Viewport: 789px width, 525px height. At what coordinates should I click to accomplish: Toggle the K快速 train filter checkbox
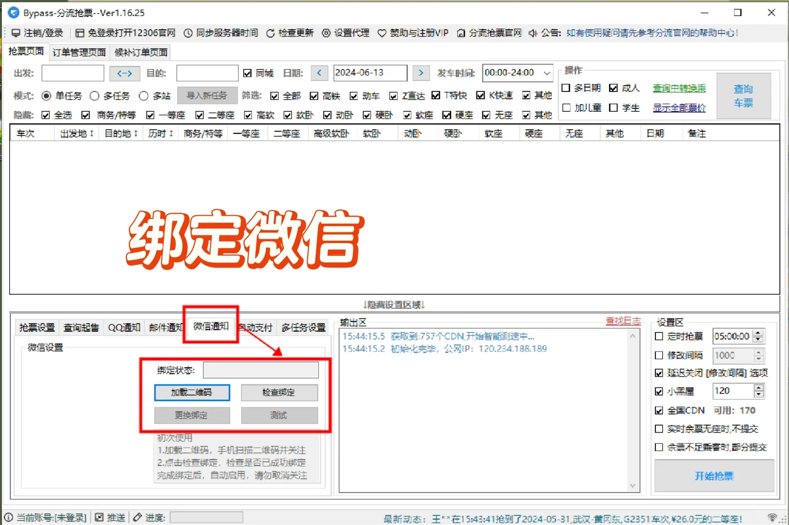click(x=481, y=95)
